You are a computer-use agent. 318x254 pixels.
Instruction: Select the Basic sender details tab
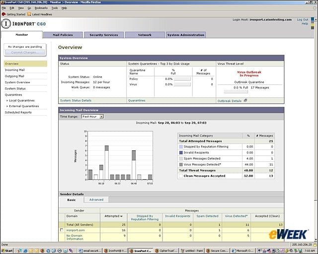(72, 200)
